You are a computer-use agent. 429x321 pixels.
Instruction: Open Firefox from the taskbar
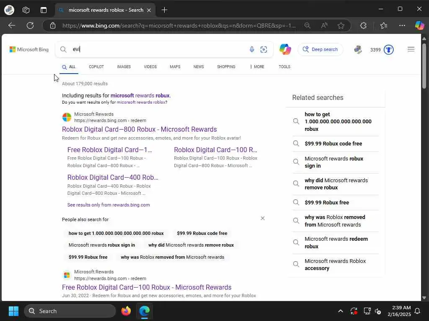click(x=126, y=311)
